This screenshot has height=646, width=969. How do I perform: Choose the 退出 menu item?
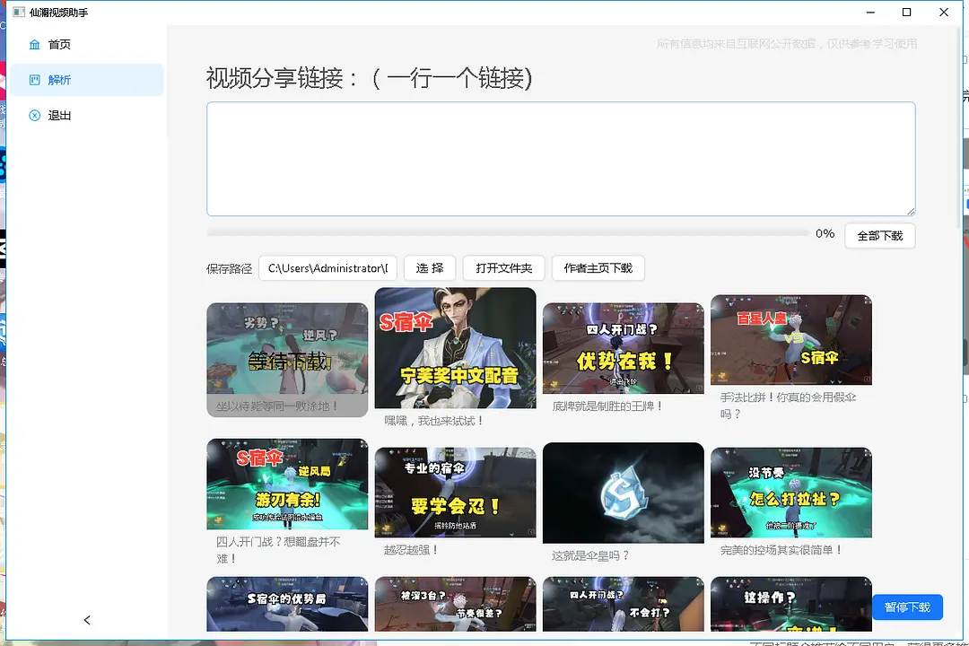point(86,116)
